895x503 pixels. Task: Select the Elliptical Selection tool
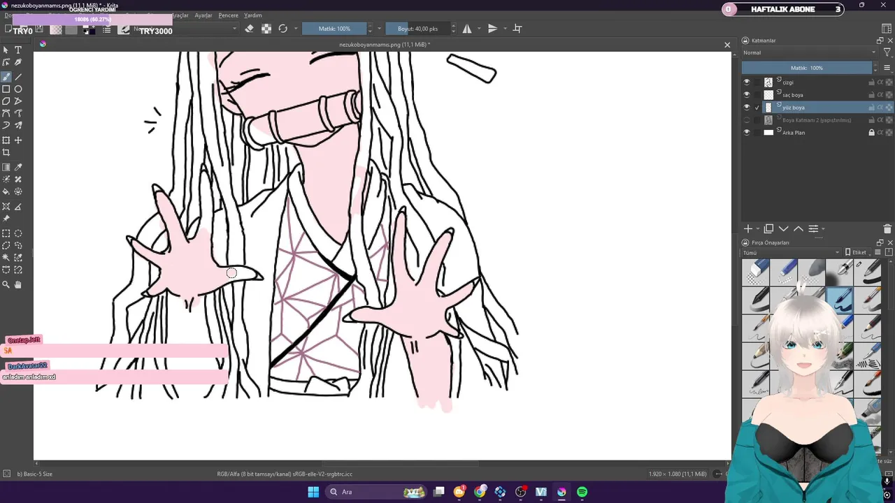tap(18, 234)
